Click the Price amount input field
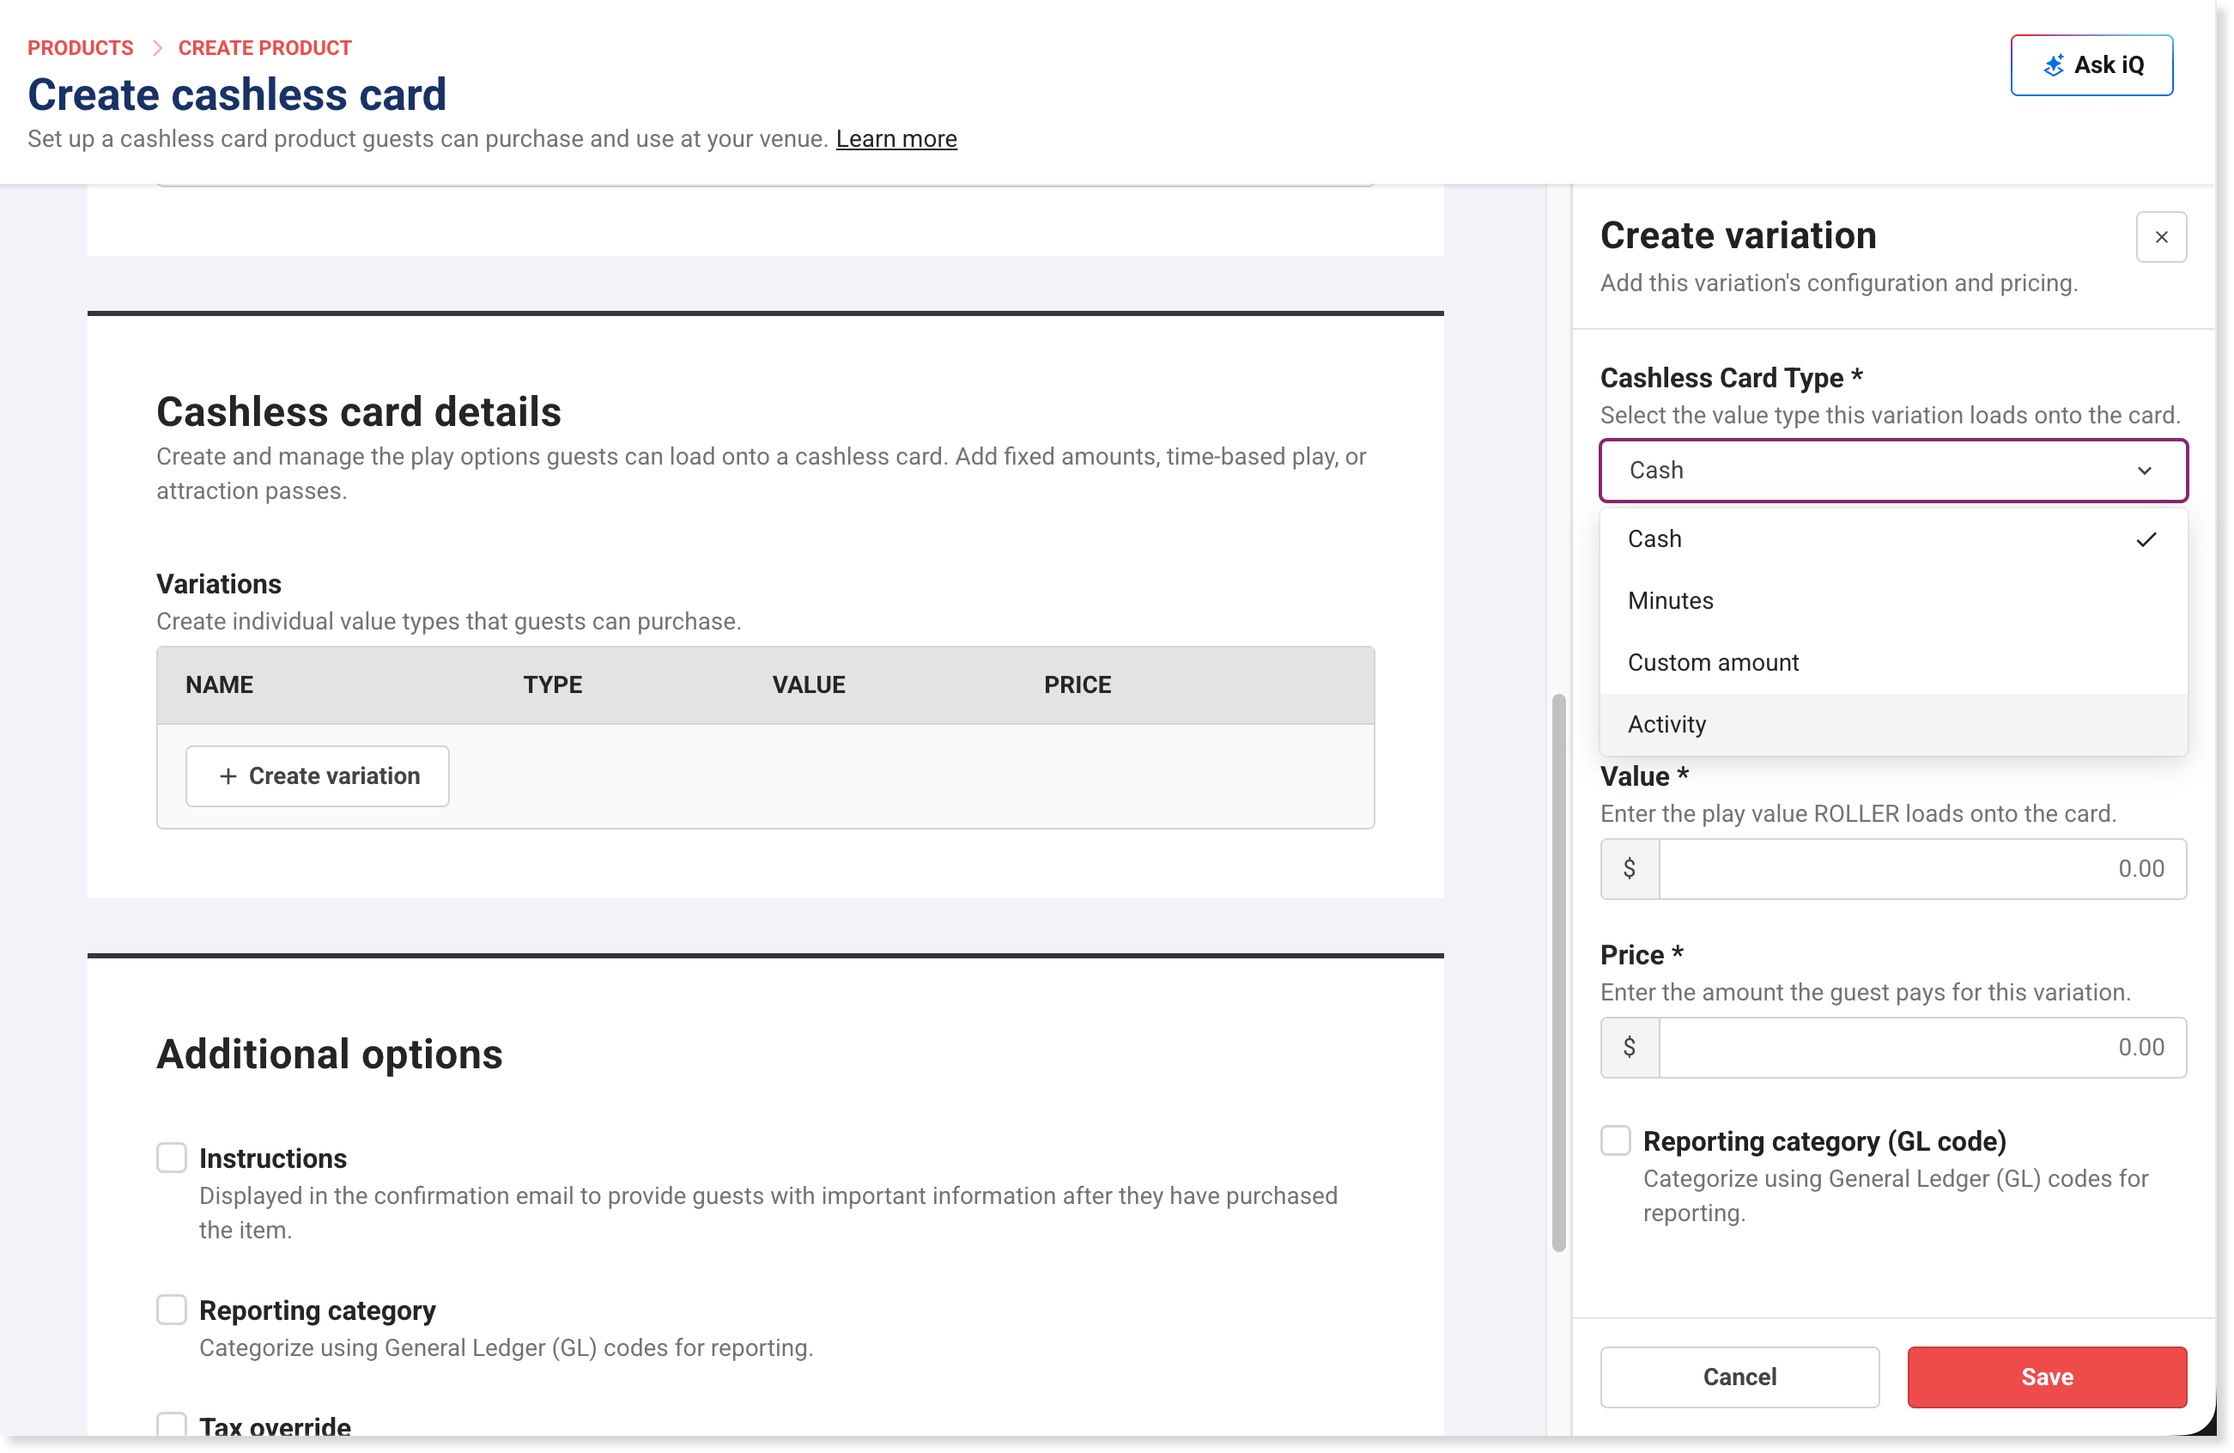This screenshot has height=1453, width=2234. coord(1921,1047)
